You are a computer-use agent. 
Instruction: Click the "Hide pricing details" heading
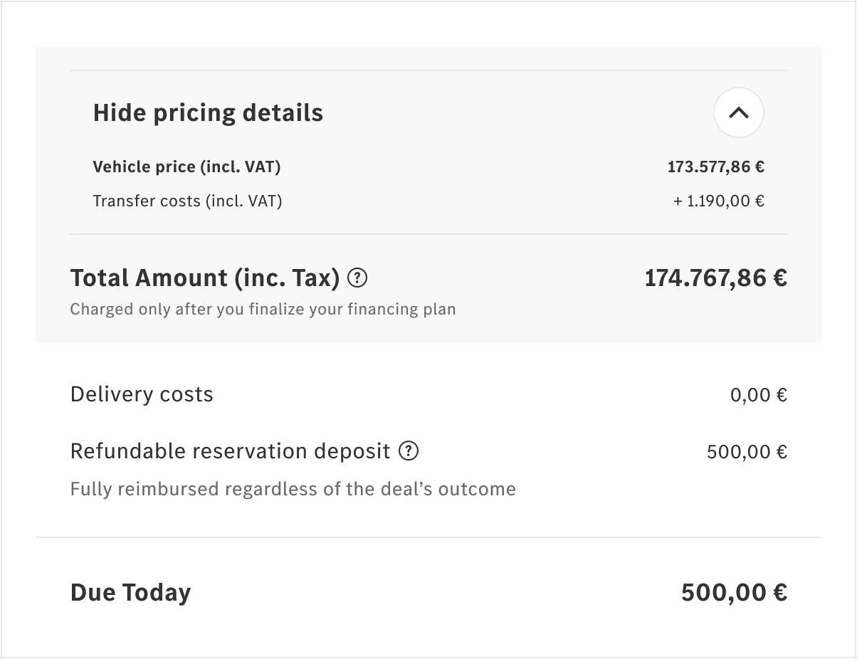click(x=208, y=112)
